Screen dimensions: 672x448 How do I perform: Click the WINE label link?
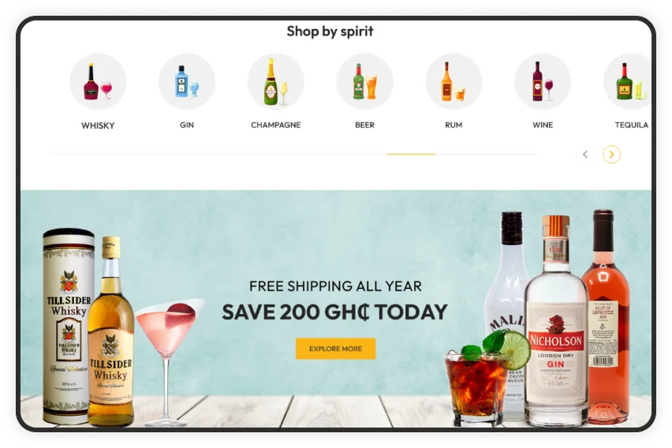click(x=543, y=125)
